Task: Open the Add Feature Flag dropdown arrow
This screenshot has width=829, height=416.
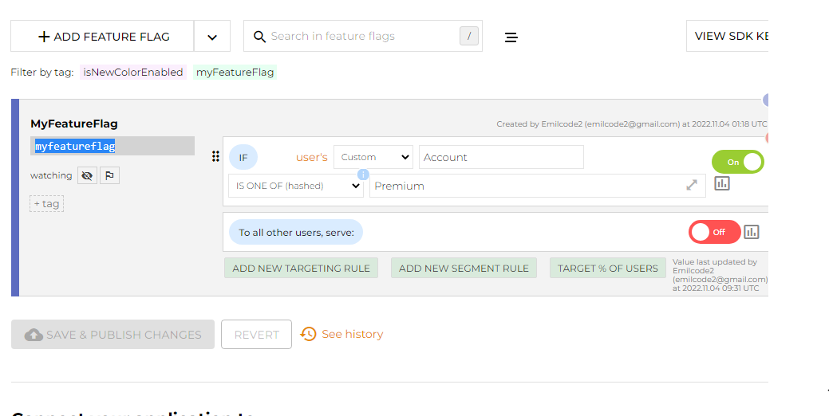Action: [211, 37]
